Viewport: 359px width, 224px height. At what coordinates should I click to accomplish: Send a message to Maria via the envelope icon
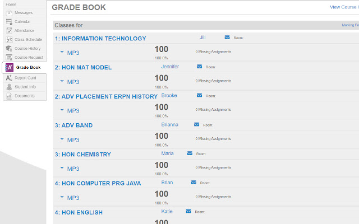tap(190, 153)
